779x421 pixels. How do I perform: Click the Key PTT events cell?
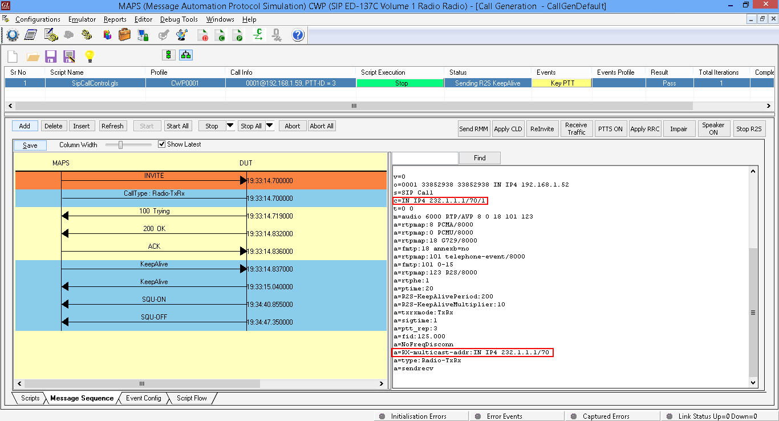point(562,83)
